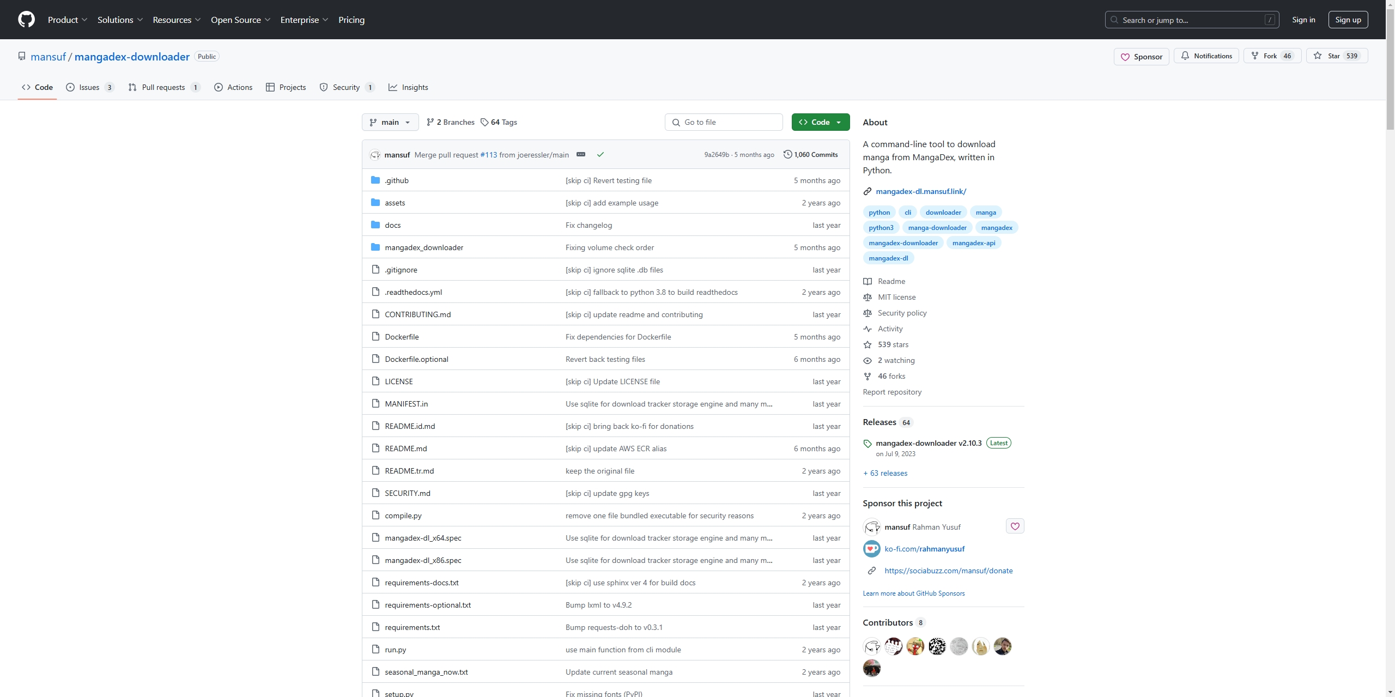This screenshot has height=697, width=1395.
Task: Open the Pricing page
Action: (x=351, y=20)
